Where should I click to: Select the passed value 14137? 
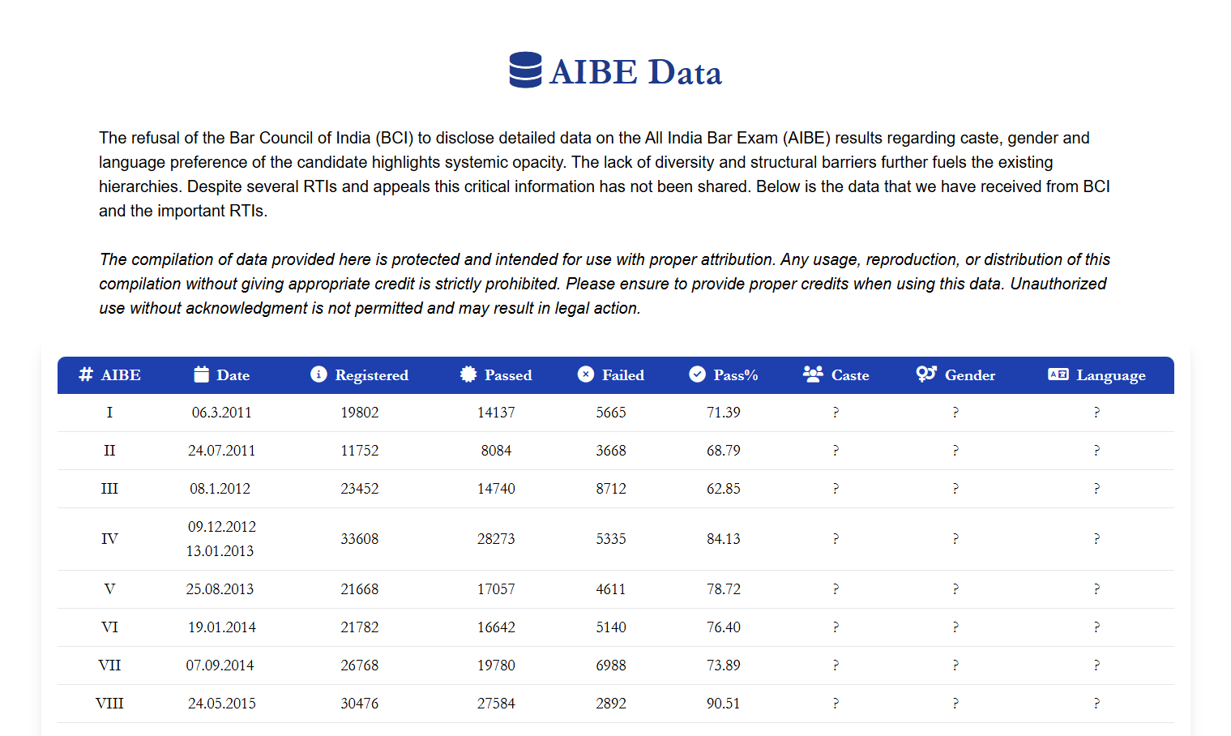point(496,413)
